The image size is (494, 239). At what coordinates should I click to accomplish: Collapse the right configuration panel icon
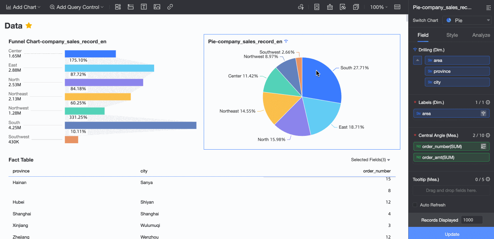click(x=488, y=8)
